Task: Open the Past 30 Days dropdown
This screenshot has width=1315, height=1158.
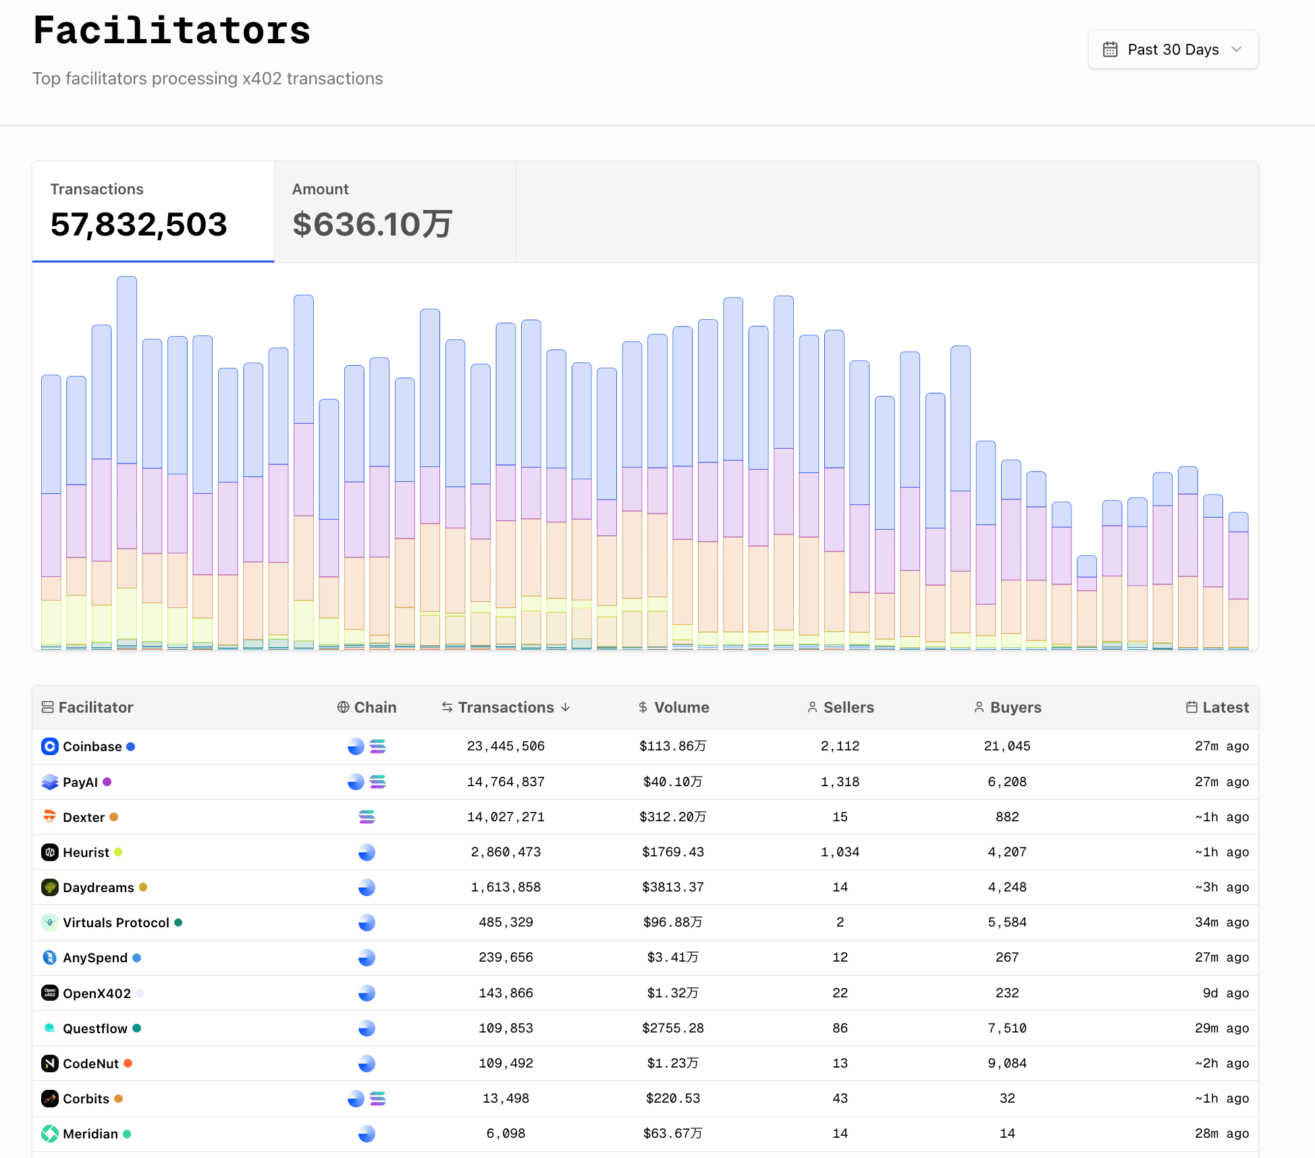Action: (1173, 49)
